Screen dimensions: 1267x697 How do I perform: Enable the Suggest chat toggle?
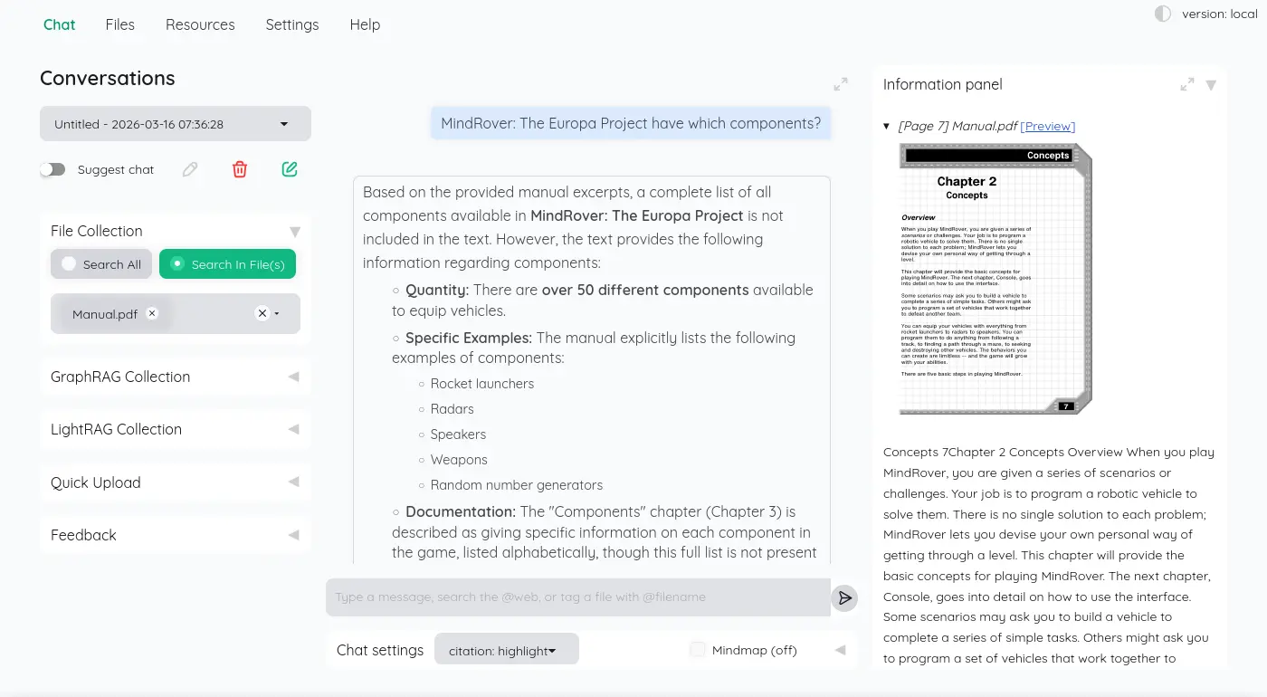[x=53, y=169]
